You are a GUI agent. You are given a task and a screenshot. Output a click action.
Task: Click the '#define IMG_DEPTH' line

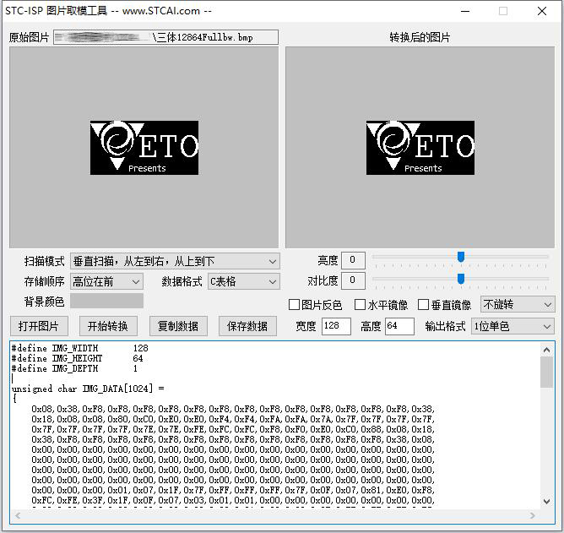(x=74, y=368)
